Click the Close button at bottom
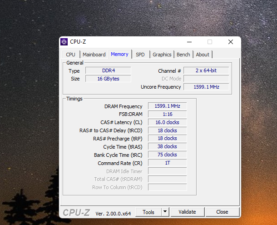This screenshot has height=225, width=277. [222, 212]
